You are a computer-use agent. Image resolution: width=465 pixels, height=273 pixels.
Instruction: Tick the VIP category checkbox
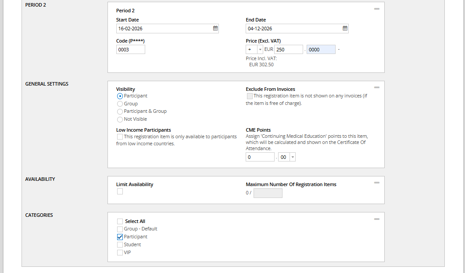point(120,252)
